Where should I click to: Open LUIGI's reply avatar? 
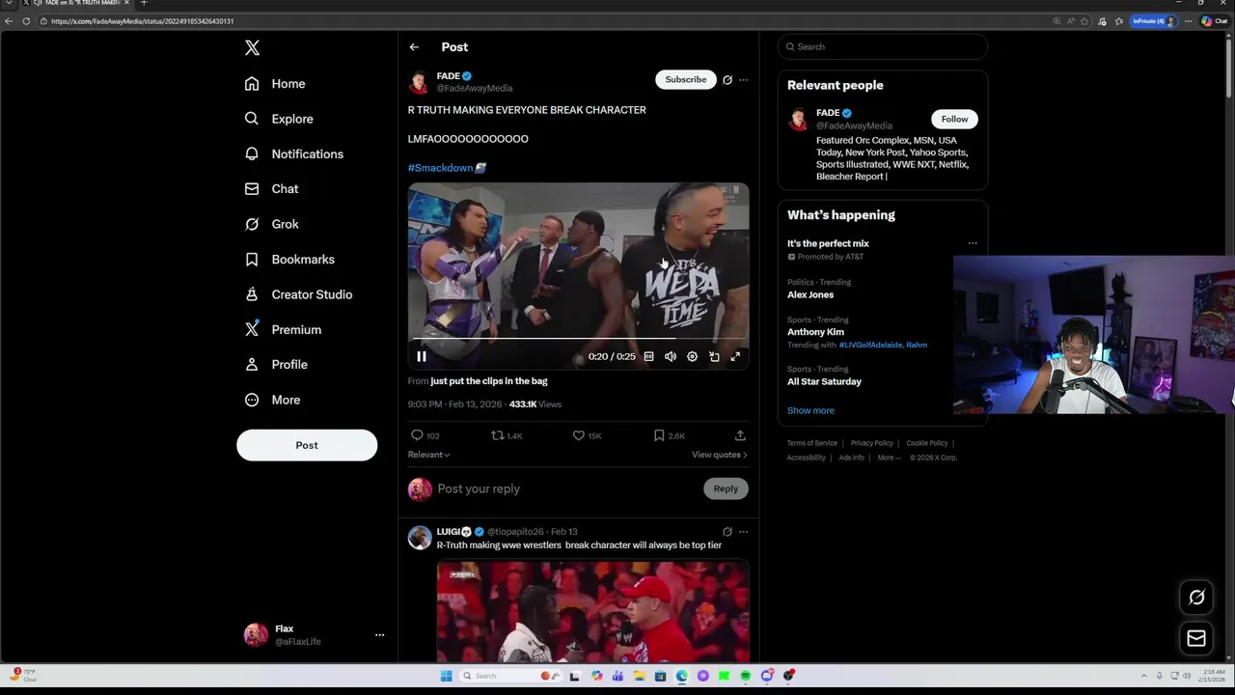click(x=420, y=538)
